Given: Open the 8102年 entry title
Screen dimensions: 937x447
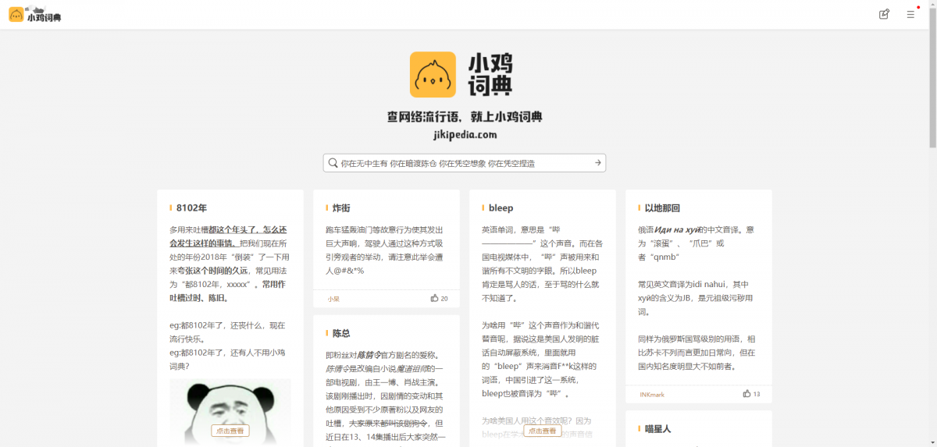Looking at the screenshot, I should [191, 208].
